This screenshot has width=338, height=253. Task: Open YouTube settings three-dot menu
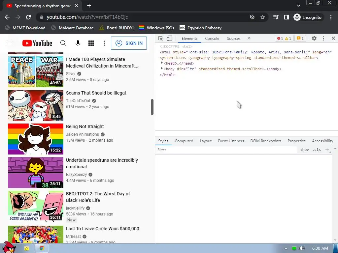coord(104,43)
